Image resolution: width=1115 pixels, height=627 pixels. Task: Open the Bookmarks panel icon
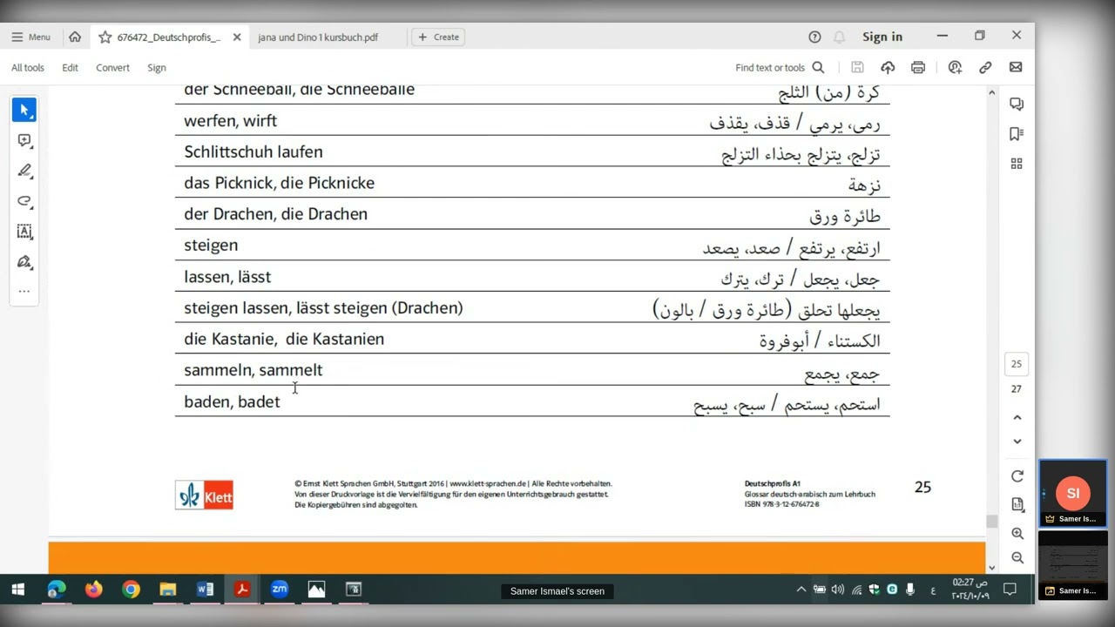(x=1017, y=134)
